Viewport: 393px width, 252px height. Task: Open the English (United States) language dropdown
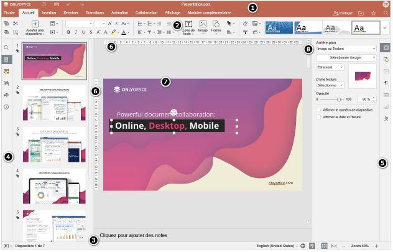pyautogui.click(x=277, y=246)
